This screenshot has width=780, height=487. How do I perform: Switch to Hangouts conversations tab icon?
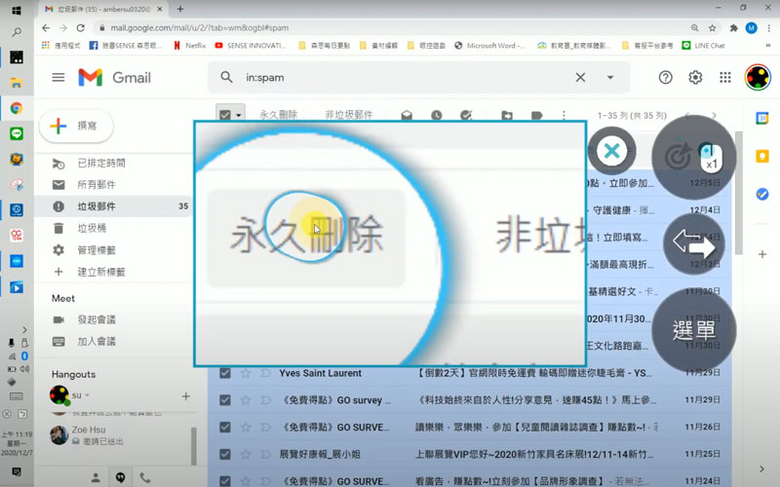(x=120, y=477)
